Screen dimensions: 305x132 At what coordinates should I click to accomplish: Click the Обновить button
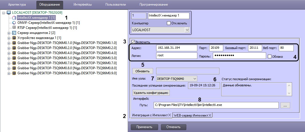click(x=142, y=71)
